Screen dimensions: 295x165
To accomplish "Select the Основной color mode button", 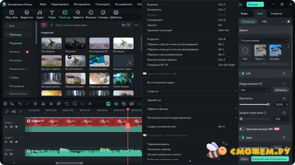I will click(x=248, y=22).
